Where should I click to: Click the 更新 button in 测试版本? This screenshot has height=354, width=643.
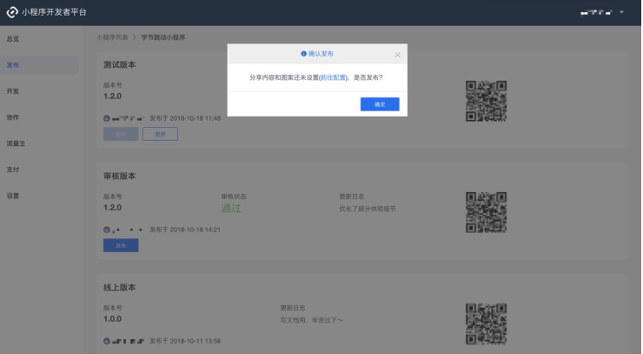point(161,134)
